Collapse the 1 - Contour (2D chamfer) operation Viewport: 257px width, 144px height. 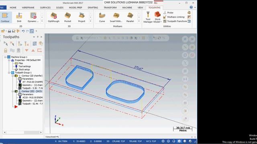coord(12,76)
